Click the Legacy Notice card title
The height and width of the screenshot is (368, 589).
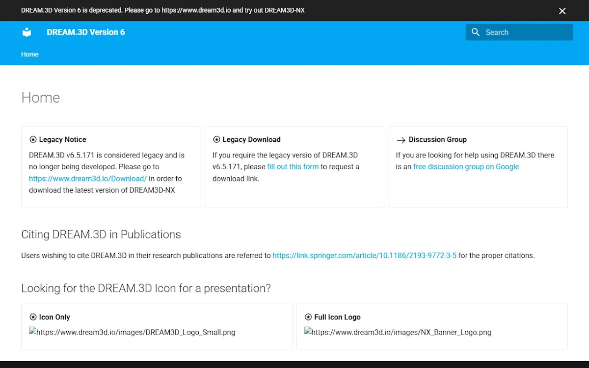[62, 140]
